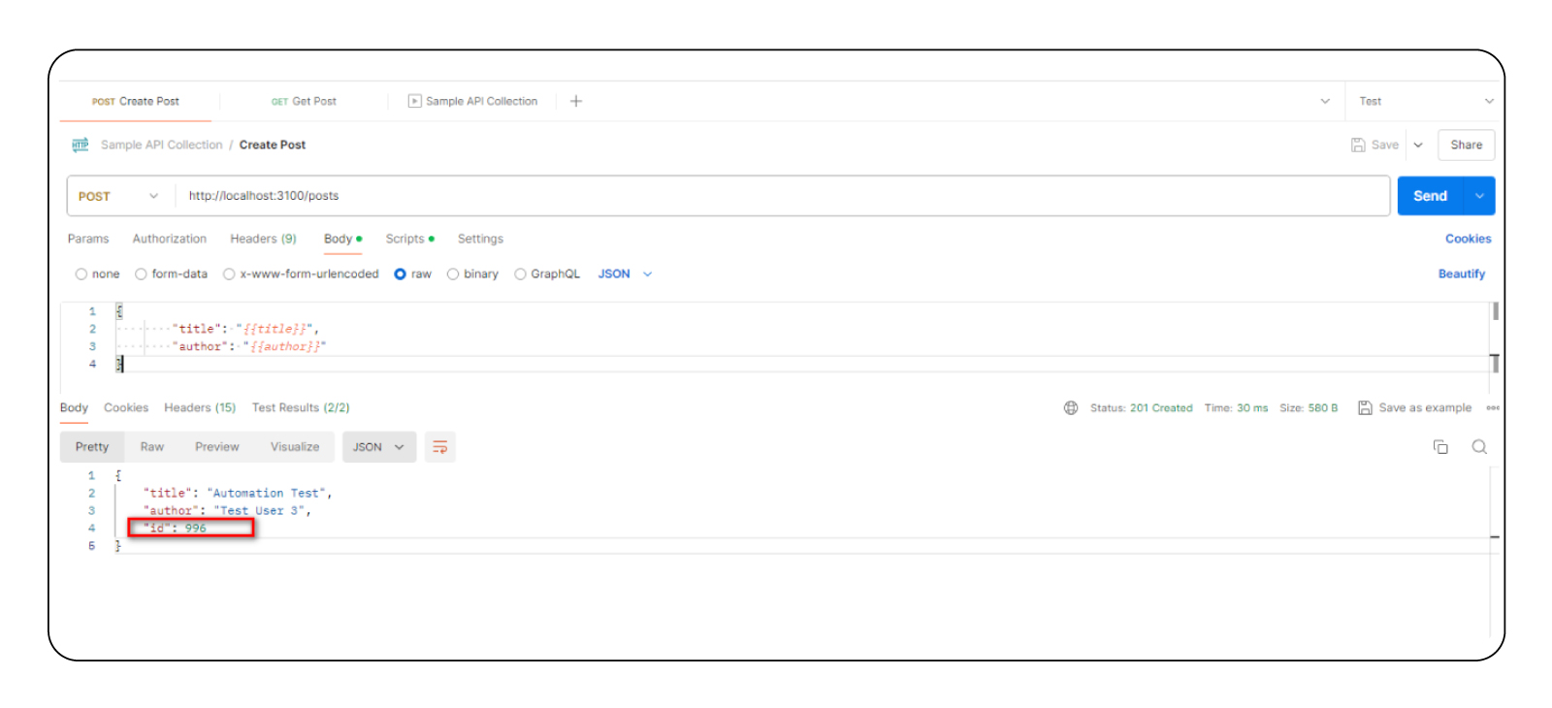This screenshot has height=708, width=1552.
Task: Beautify the request body JSON
Action: tap(1461, 274)
